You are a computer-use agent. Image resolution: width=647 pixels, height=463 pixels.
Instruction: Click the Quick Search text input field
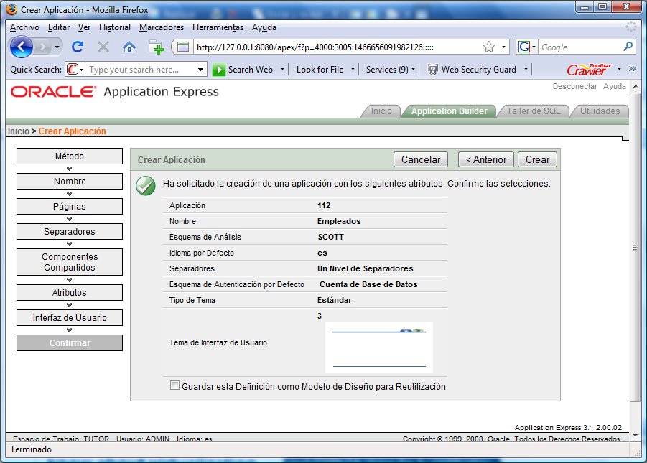pyautogui.click(x=141, y=70)
